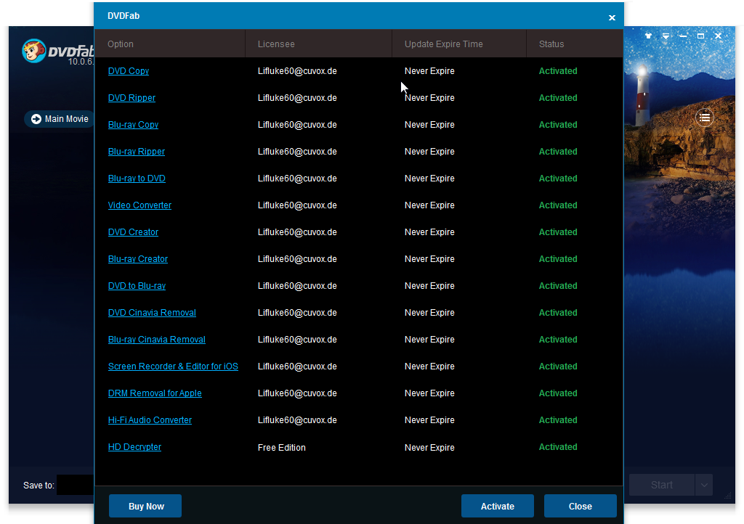744x524 pixels.
Task: Open the Video Converter link
Action: (139, 205)
